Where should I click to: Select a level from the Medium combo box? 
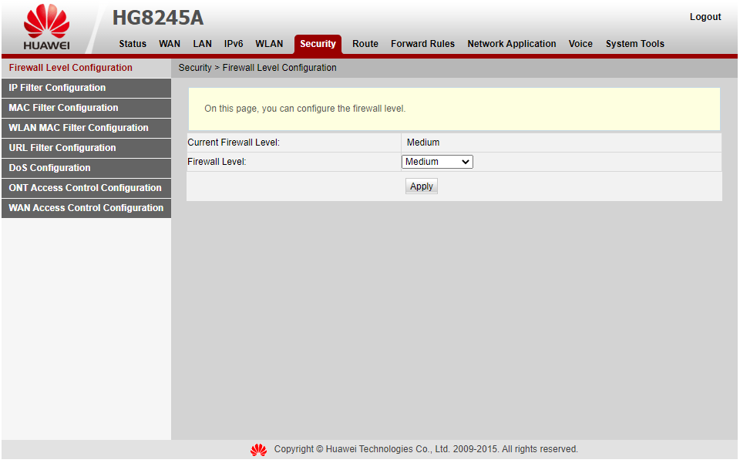(436, 162)
